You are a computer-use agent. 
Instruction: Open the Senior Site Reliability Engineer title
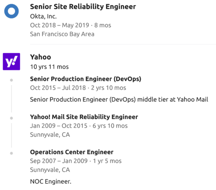tap(83, 7)
